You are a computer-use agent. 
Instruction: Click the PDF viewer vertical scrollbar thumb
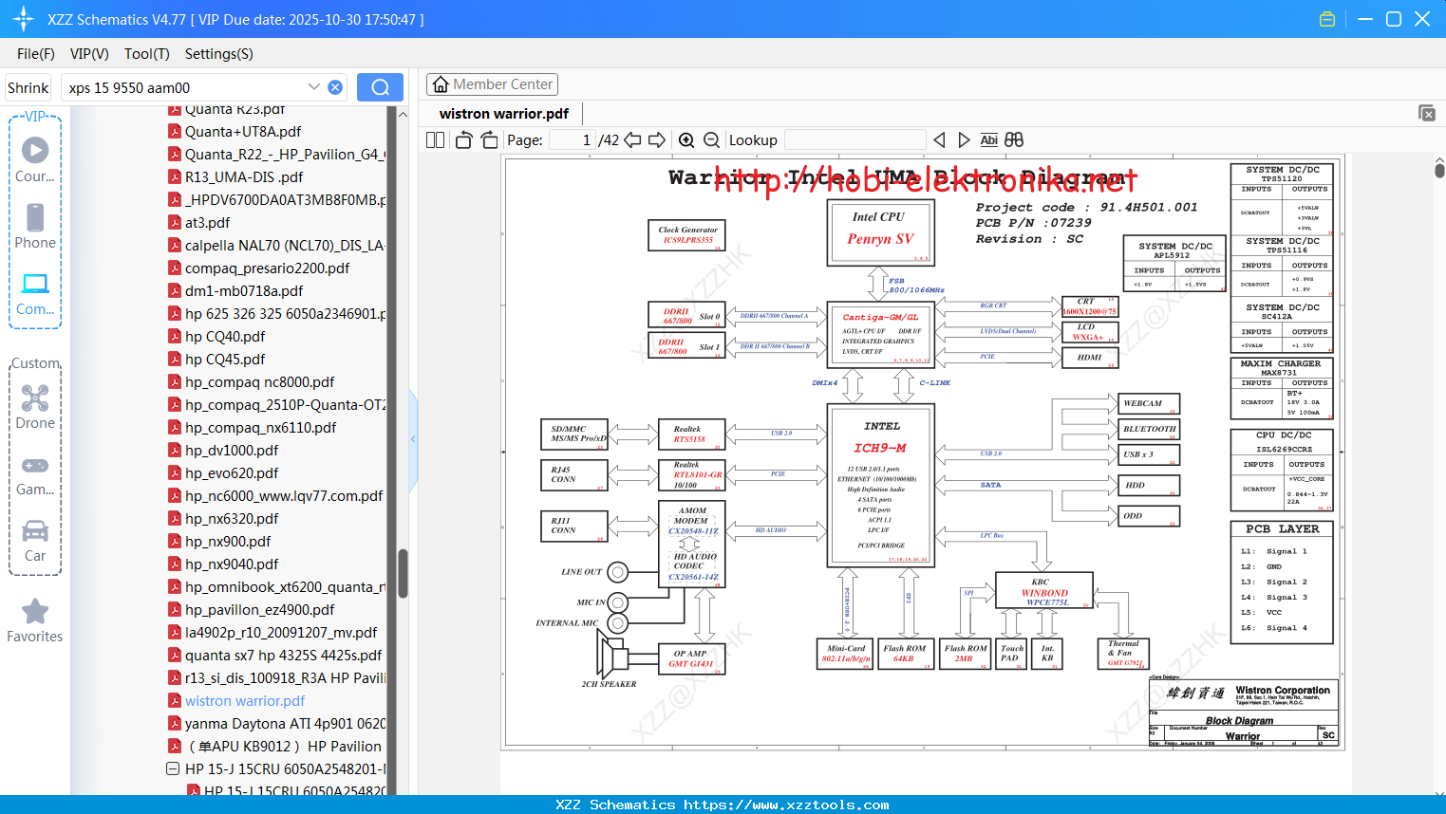tap(1439, 169)
